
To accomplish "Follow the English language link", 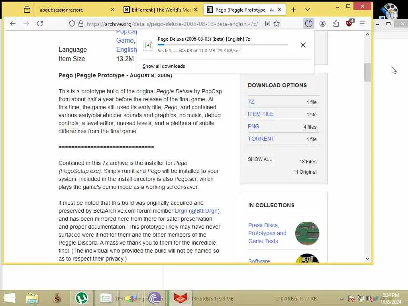I will tap(126, 49).
